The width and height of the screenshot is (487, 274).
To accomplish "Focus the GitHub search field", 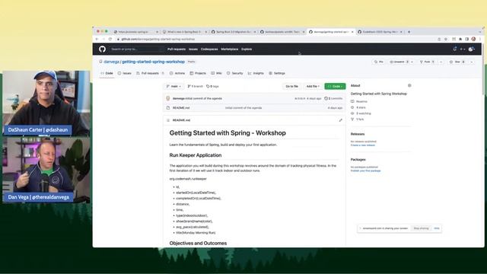I will tap(137, 49).
